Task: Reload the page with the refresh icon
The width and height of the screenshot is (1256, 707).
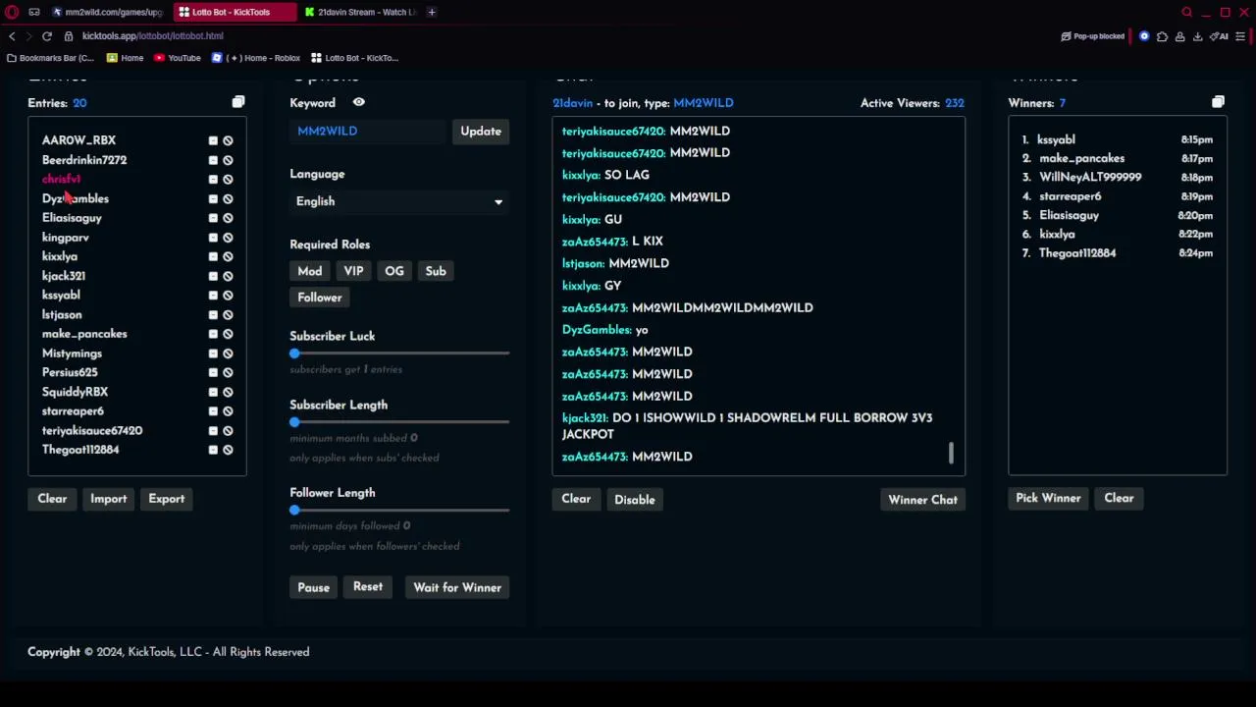Action: coord(46,36)
